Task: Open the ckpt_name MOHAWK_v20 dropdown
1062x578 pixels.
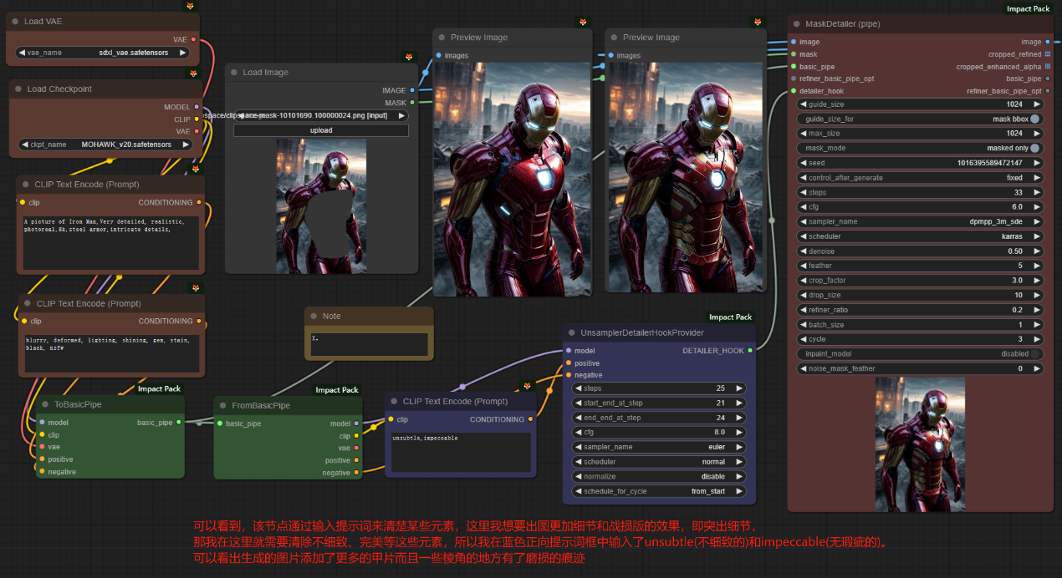Action: click(x=105, y=144)
